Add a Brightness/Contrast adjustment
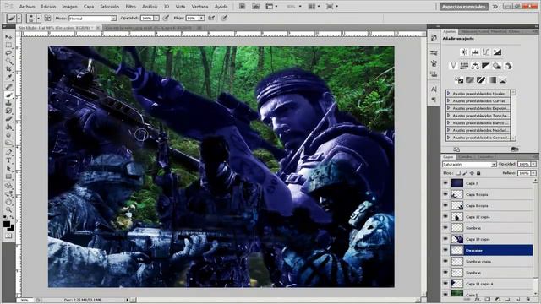The image size is (541, 304). click(464, 52)
